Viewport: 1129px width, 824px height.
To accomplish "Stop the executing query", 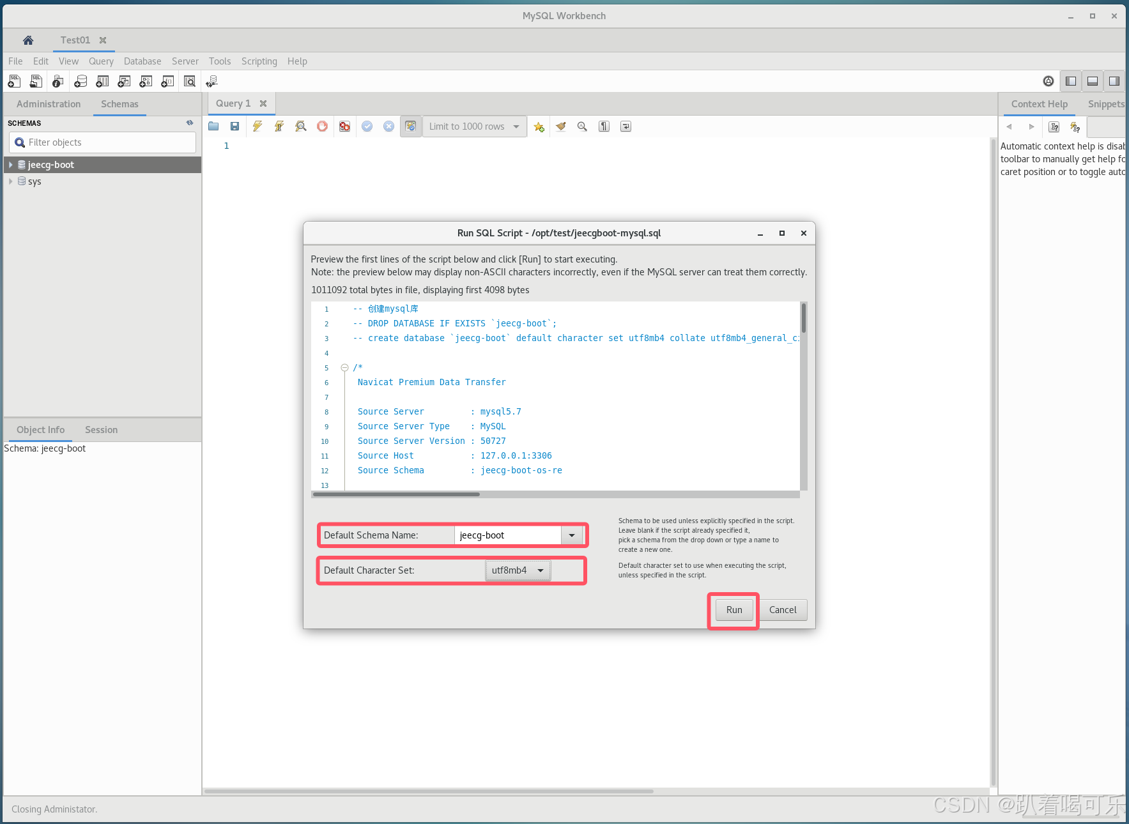I will pyautogui.click(x=323, y=126).
